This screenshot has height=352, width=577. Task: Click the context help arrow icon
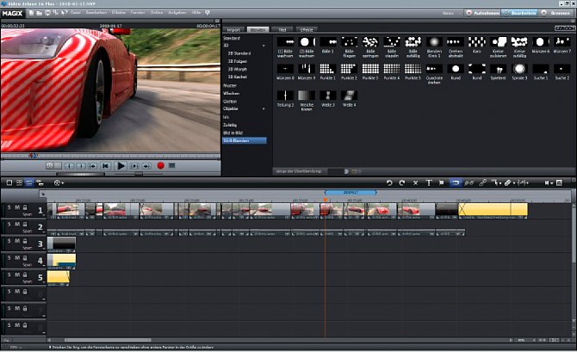pos(64,13)
